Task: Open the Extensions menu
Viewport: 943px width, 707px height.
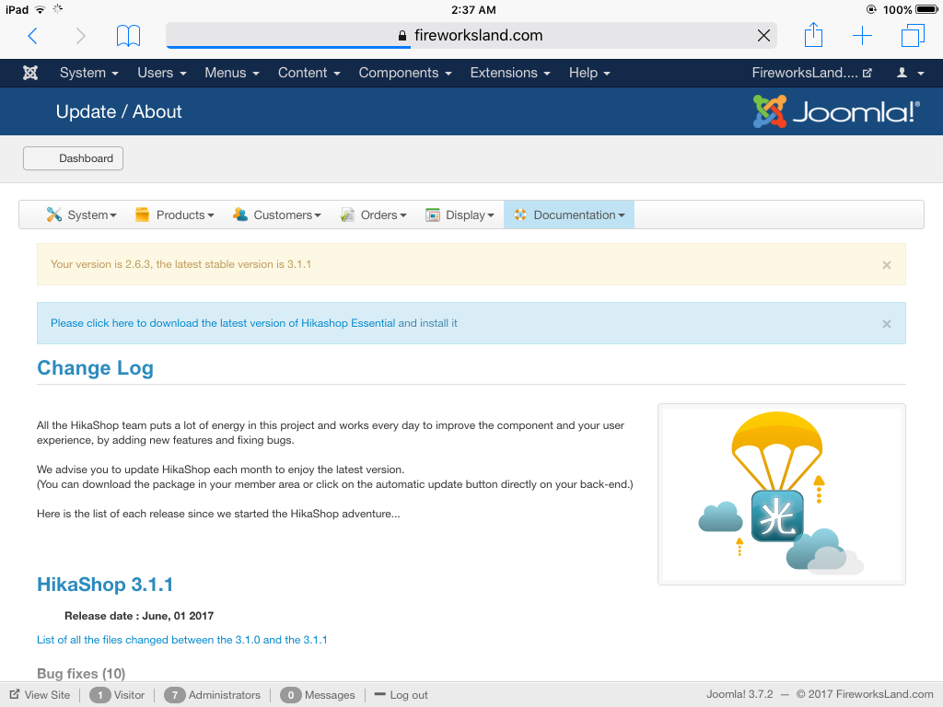Action: pos(510,73)
